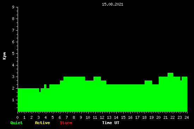Click the y-axis label 3
Image resolution: width=194 pixels, height=129 pixels.
[13, 77]
